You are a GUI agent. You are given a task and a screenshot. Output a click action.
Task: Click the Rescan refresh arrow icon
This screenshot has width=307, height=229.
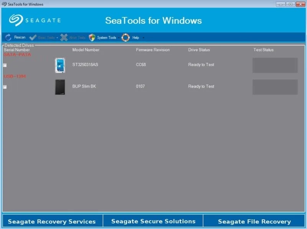[8, 37]
